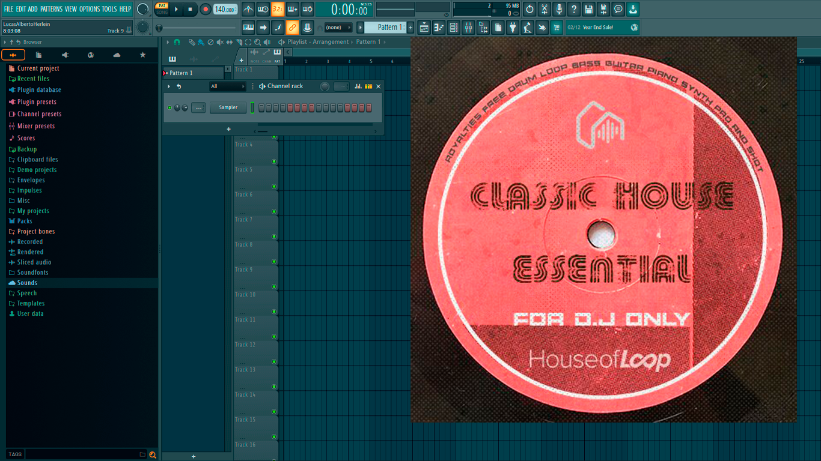Toggle the highlighted link/multilink controllers icon
The image size is (821, 461).
pyautogui.click(x=293, y=27)
